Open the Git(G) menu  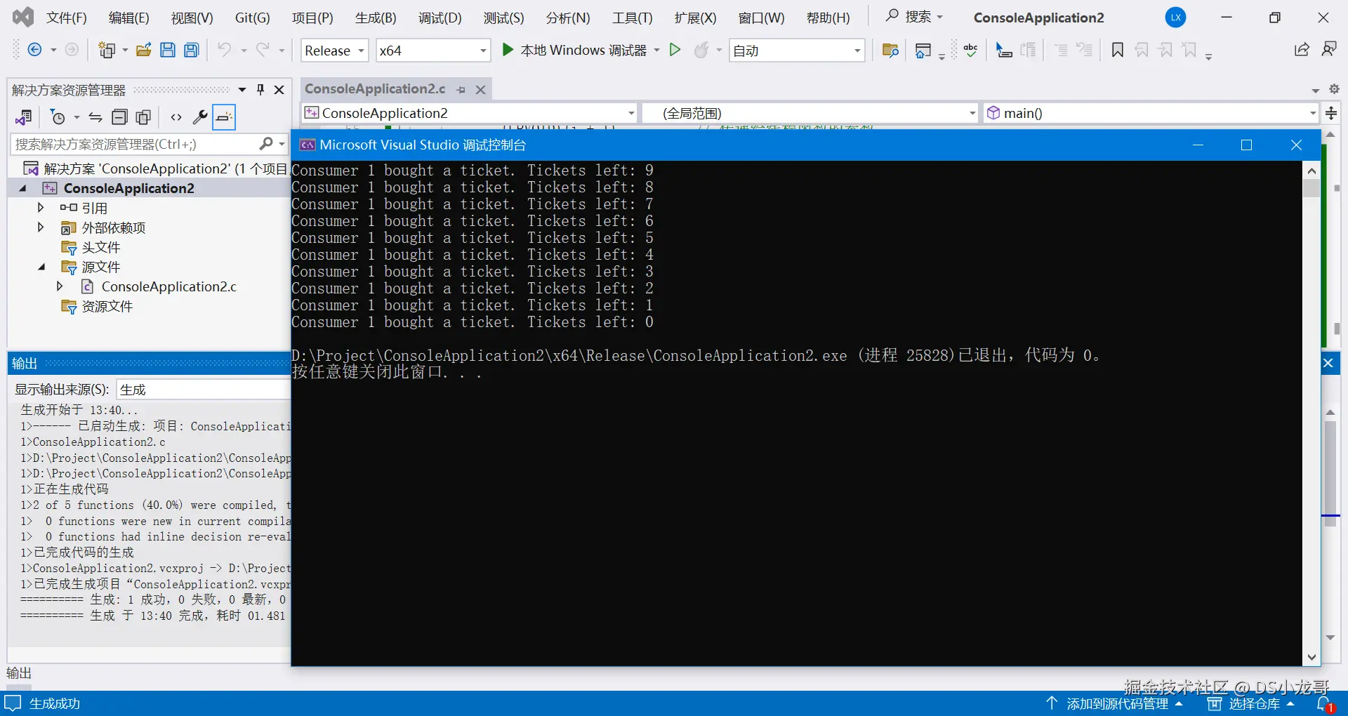coord(253,18)
